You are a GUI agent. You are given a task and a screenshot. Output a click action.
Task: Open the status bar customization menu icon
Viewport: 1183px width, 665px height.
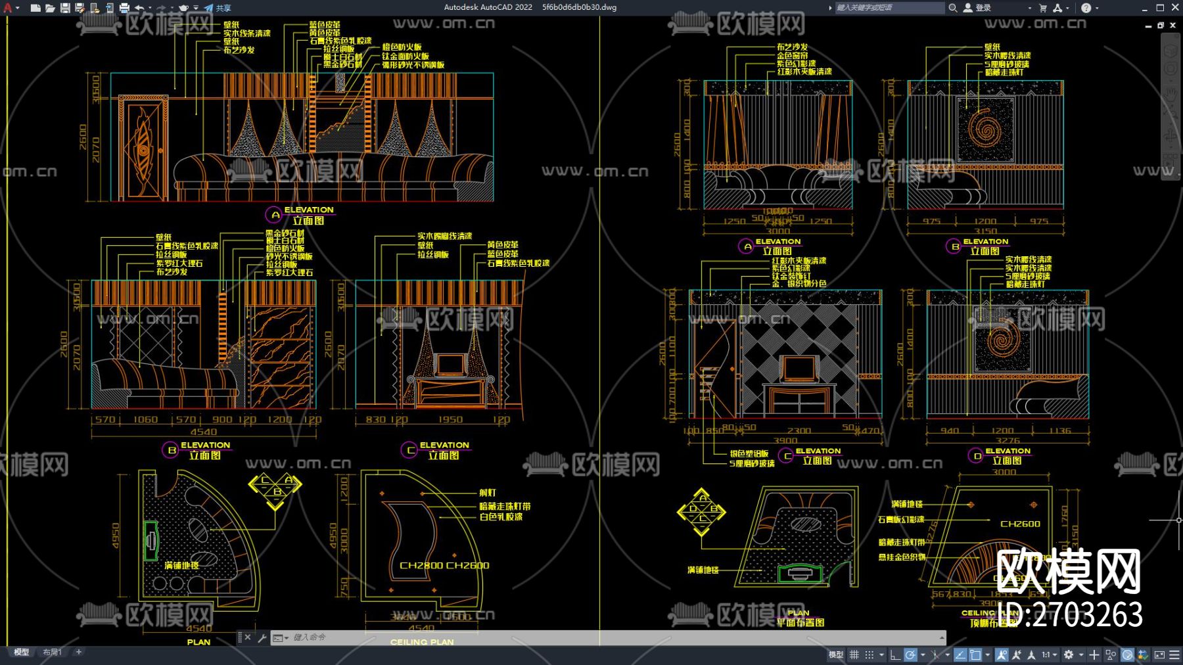click(1174, 654)
